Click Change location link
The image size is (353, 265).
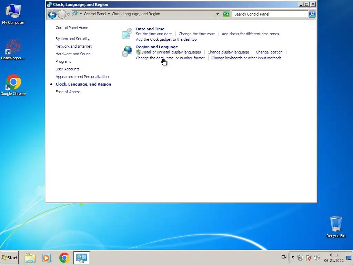tap(269, 52)
